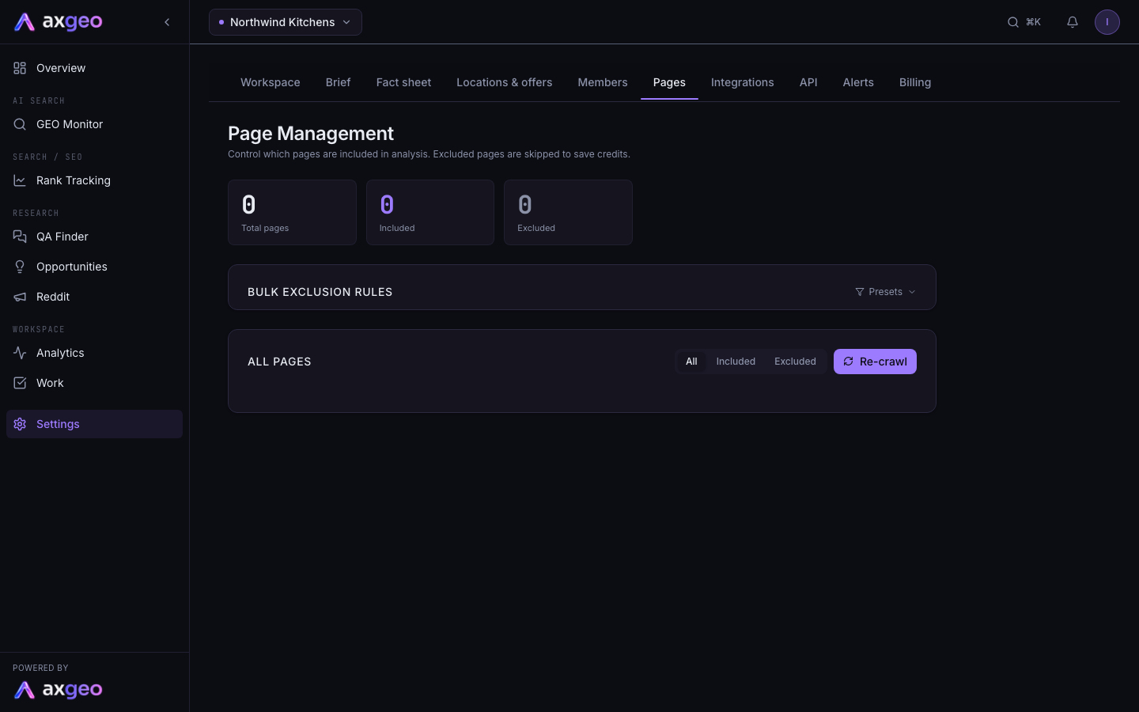Open notifications bell
The width and height of the screenshot is (1139, 712).
tap(1073, 22)
